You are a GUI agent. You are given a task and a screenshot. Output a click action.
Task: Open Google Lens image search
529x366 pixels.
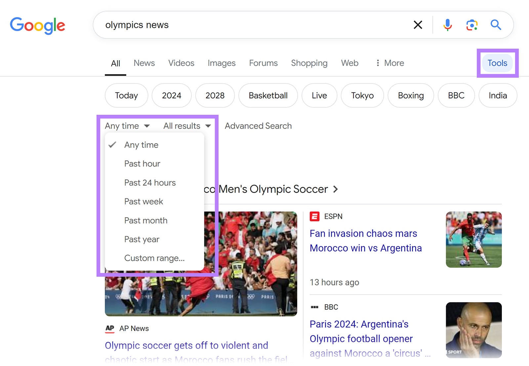pos(472,24)
